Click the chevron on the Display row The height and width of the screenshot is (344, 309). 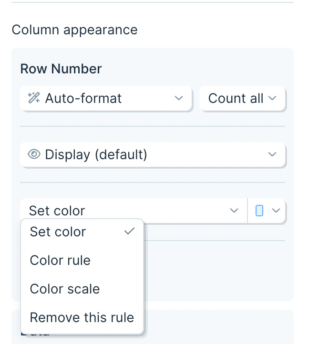click(x=272, y=154)
